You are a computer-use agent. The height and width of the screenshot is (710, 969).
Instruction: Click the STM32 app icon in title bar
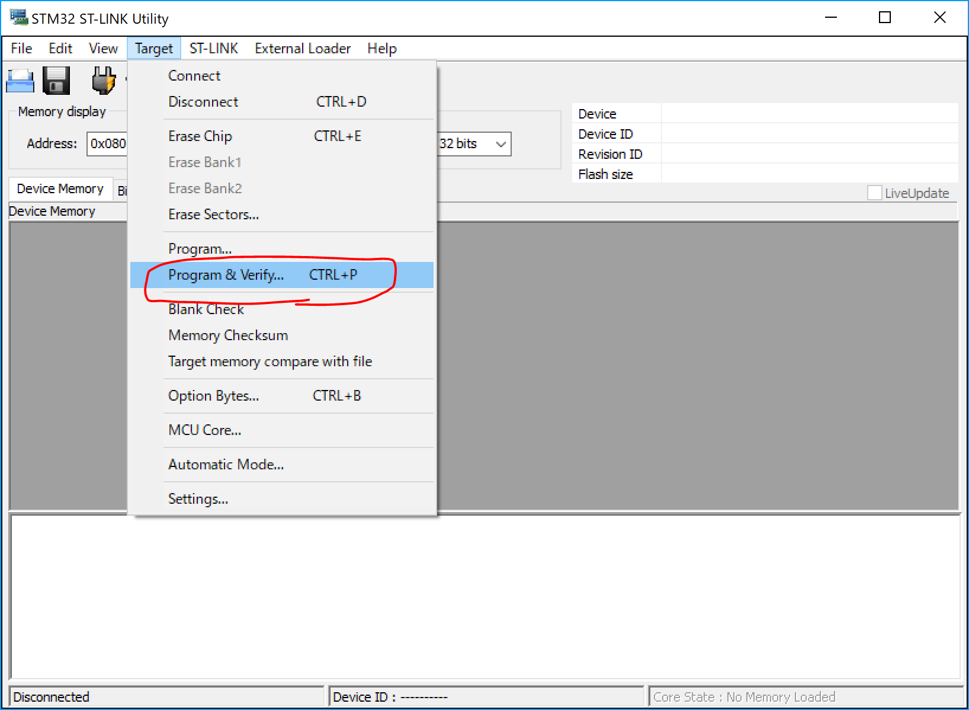pyautogui.click(x=18, y=18)
